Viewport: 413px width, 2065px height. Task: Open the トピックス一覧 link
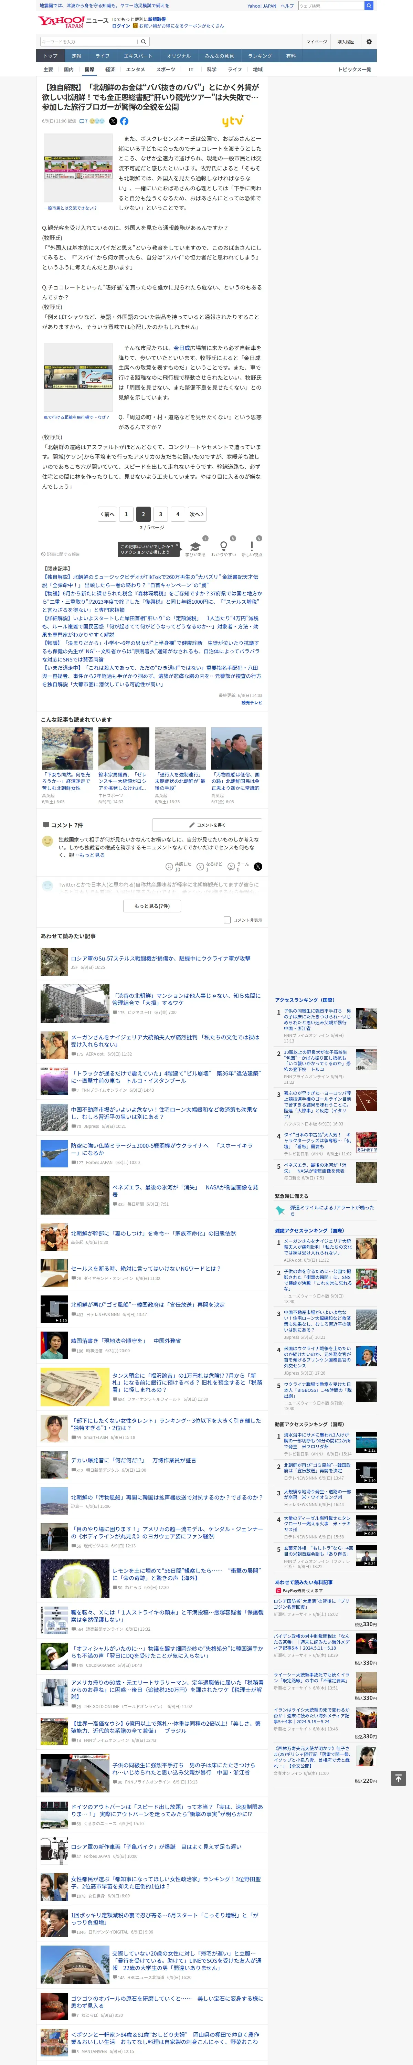coord(354,70)
